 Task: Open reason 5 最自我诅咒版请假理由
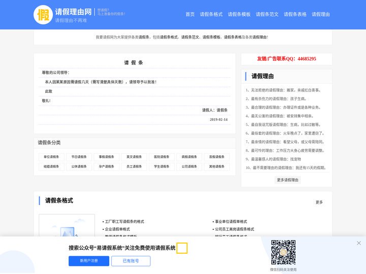[x=284, y=125]
